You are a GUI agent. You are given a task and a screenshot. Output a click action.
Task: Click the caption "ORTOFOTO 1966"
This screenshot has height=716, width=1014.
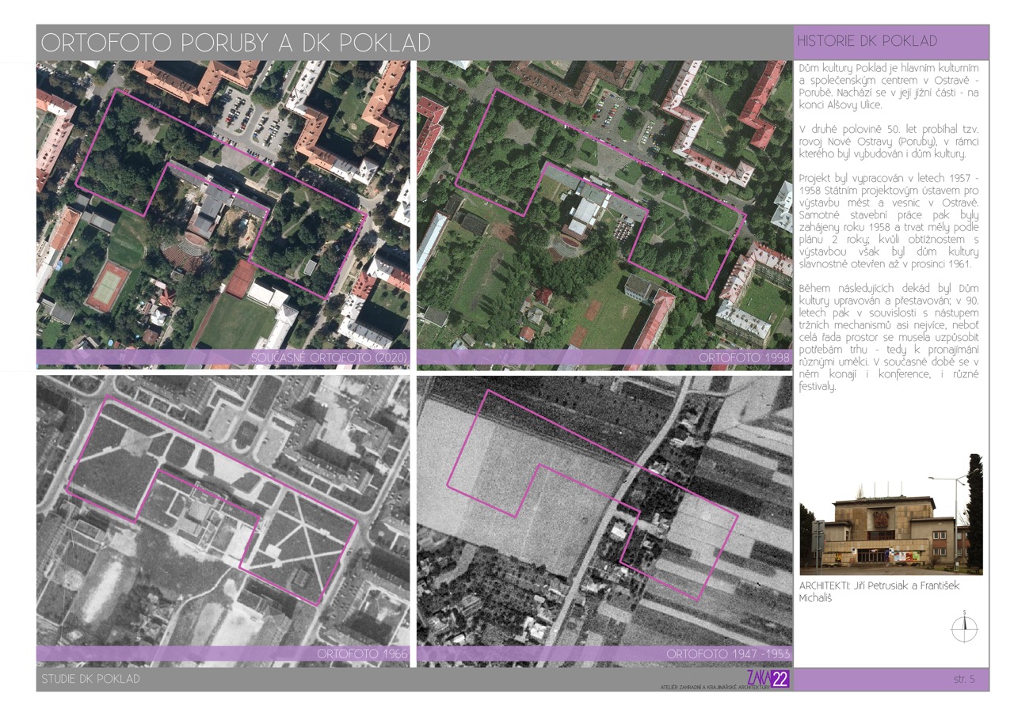coord(362,654)
